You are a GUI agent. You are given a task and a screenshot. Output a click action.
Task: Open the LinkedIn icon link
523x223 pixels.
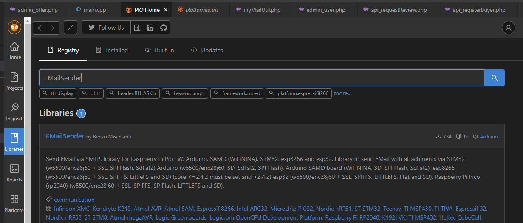pos(150,28)
